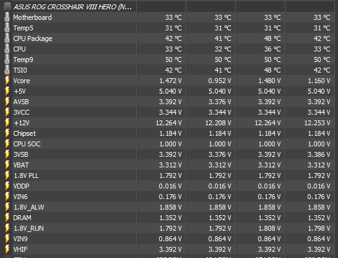Click the +12V value 12.253 V
The width and height of the screenshot is (338, 258).
click(318, 123)
